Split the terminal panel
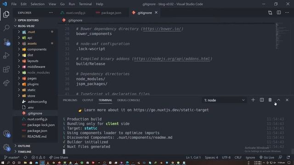This screenshot has width=294, height=165. pos(261,100)
